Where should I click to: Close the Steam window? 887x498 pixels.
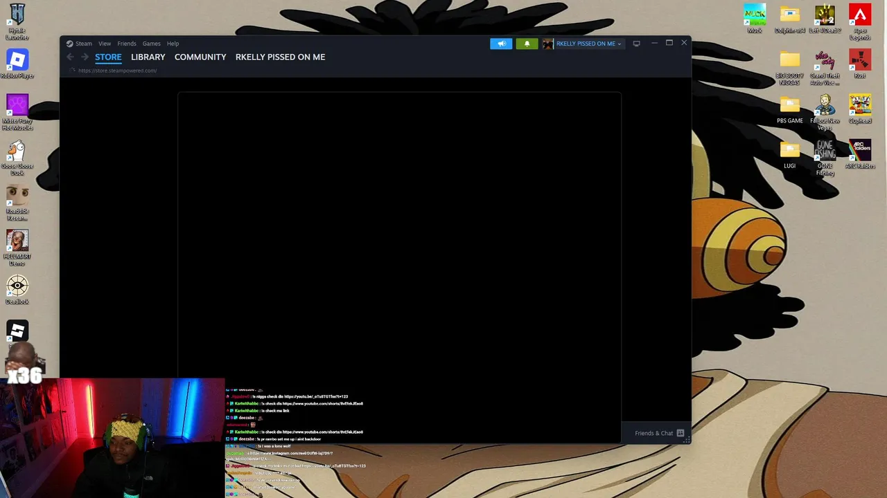(684, 43)
